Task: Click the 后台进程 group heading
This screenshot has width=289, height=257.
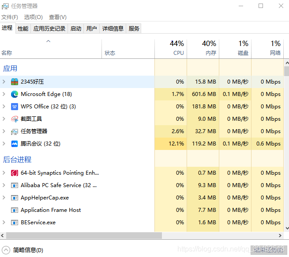Action: [17, 159]
